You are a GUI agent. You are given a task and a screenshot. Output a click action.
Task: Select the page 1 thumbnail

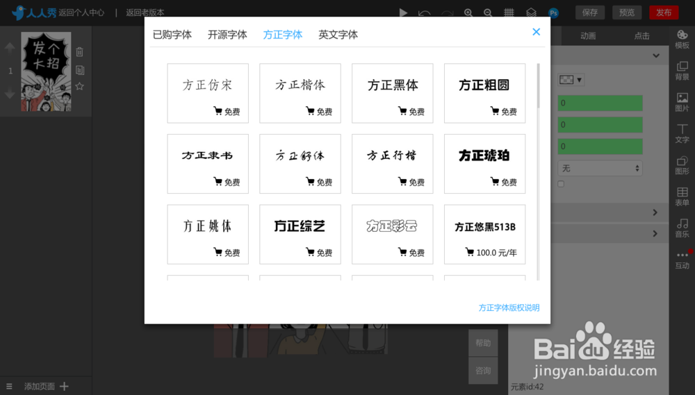click(46, 72)
